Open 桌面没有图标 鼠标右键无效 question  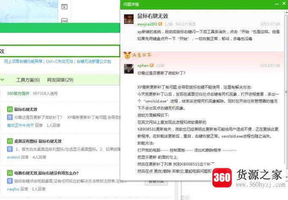38,141
